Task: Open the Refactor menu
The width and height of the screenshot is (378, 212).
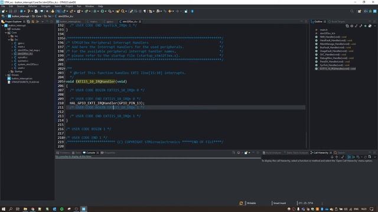Action: [x=32, y=6]
